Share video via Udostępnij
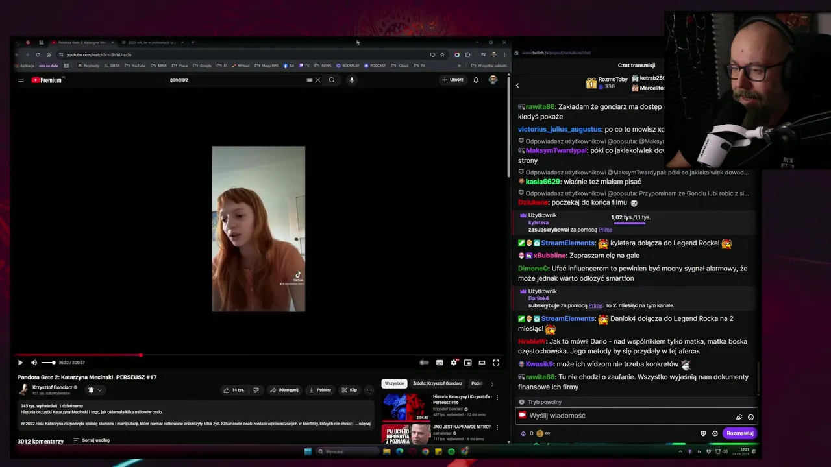 tap(284, 390)
